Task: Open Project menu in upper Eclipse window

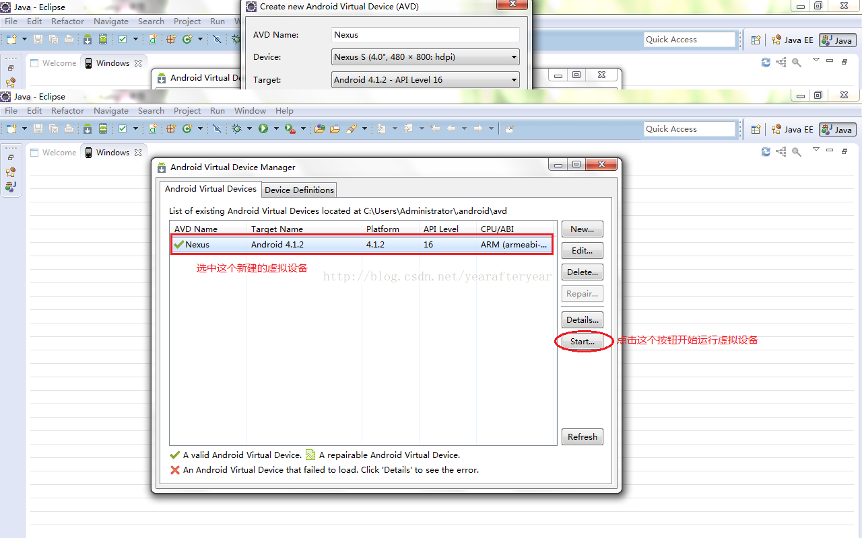Action: coord(187,21)
